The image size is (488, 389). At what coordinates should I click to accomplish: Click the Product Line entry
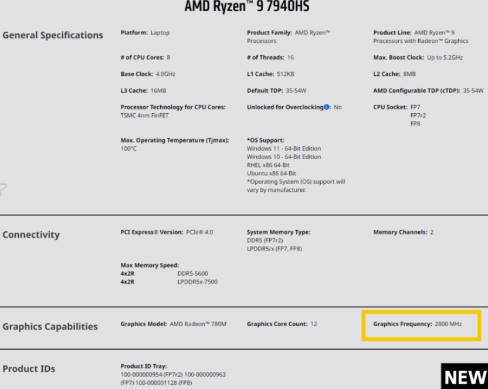tap(421, 37)
